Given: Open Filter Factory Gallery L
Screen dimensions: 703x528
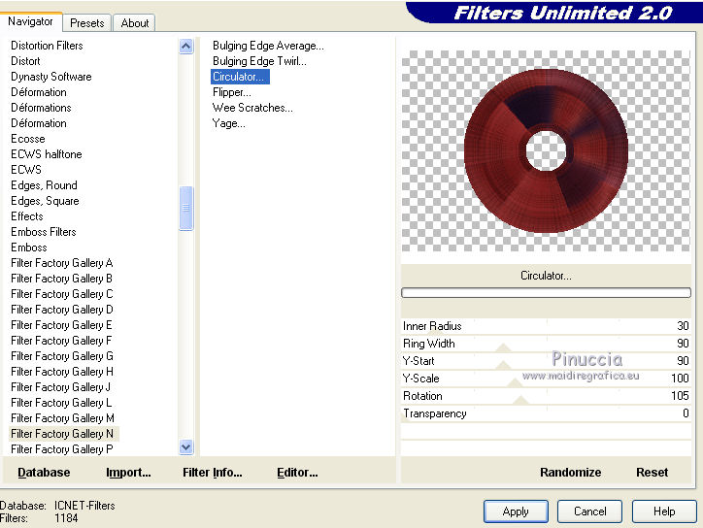Looking at the screenshot, I should (61, 403).
